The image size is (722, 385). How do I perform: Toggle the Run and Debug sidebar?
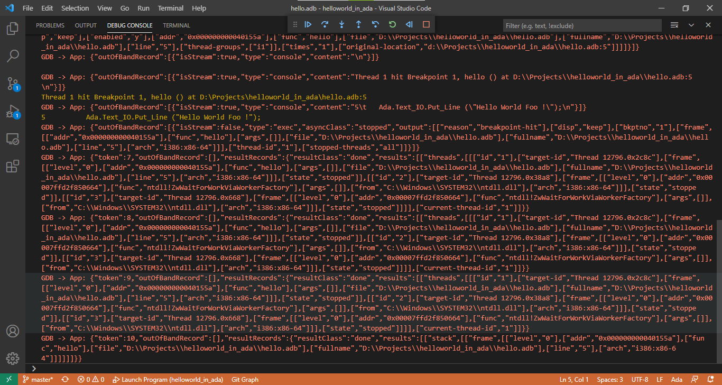pos(13,112)
